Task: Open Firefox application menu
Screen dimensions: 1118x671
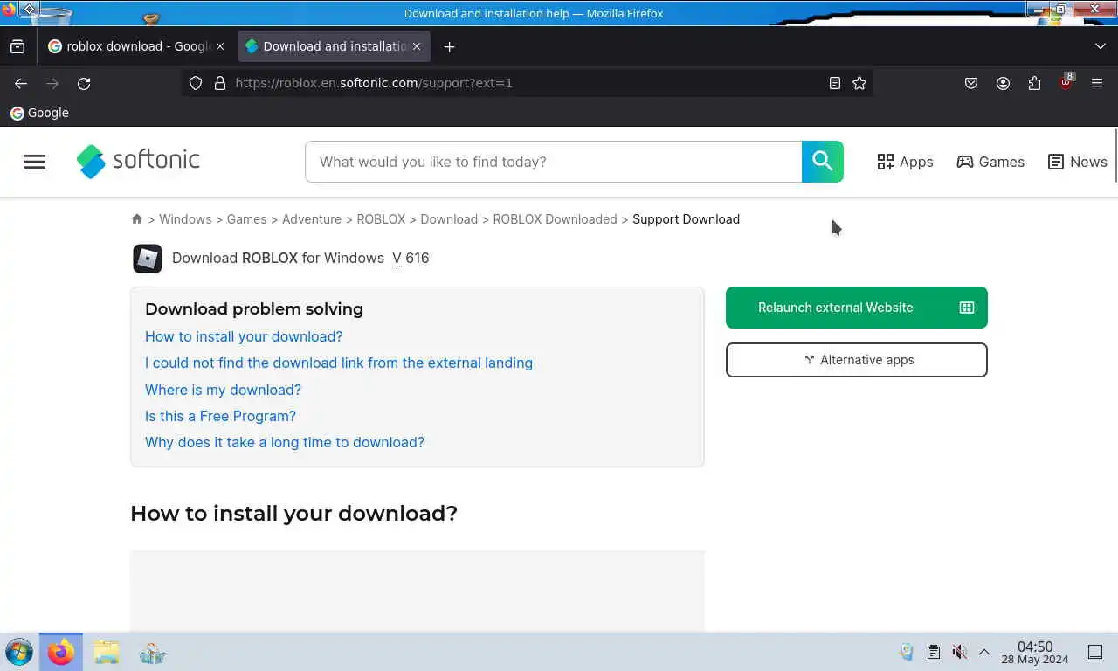Action: [1097, 83]
